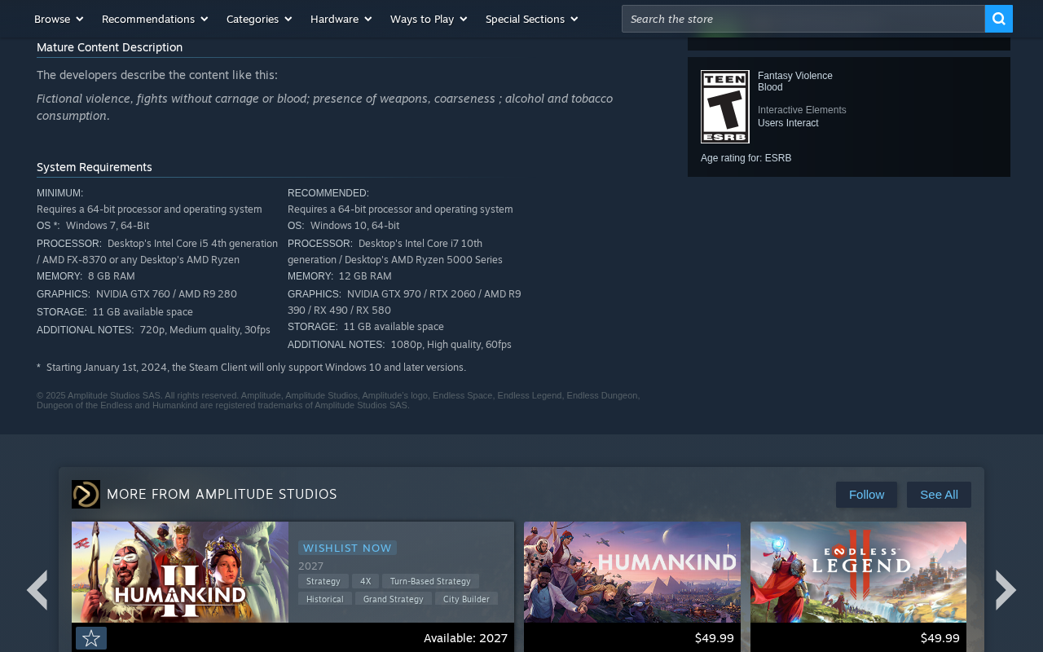Click the Available: 2027 text
The width and height of the screenshot is (1043, 652).
pos(465,638)
